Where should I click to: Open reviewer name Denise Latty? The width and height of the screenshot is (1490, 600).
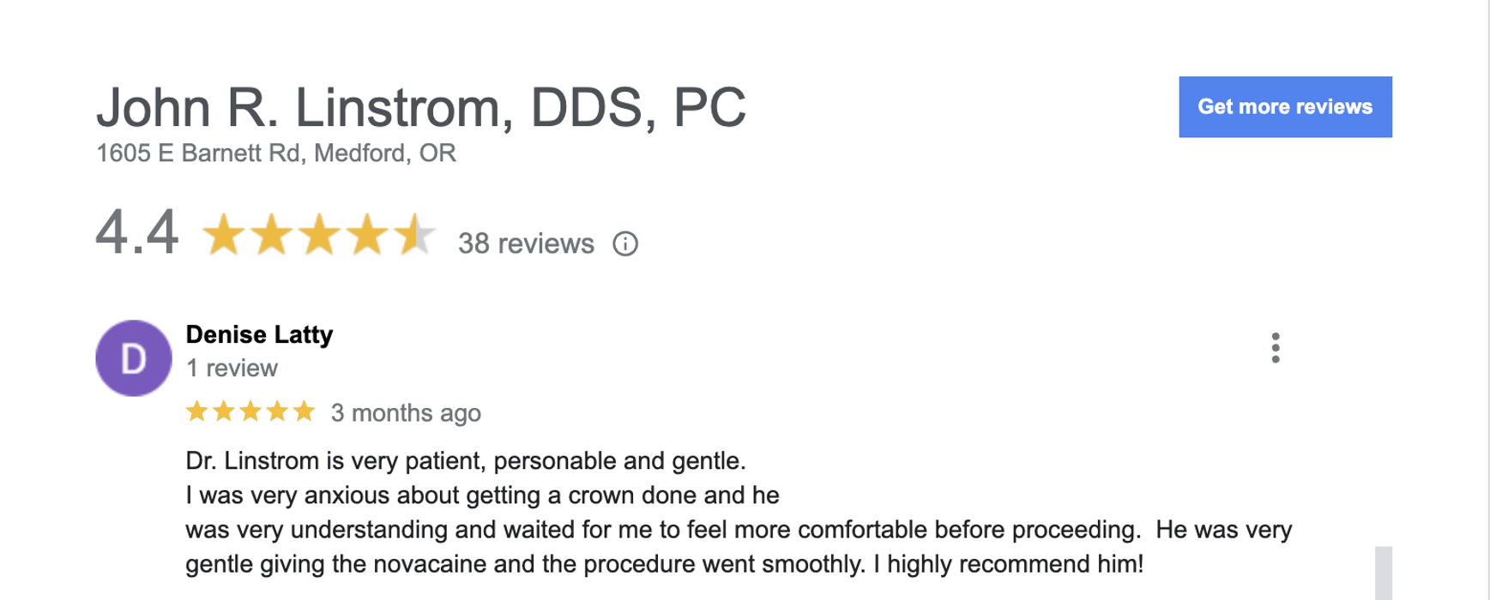[259, 334]
